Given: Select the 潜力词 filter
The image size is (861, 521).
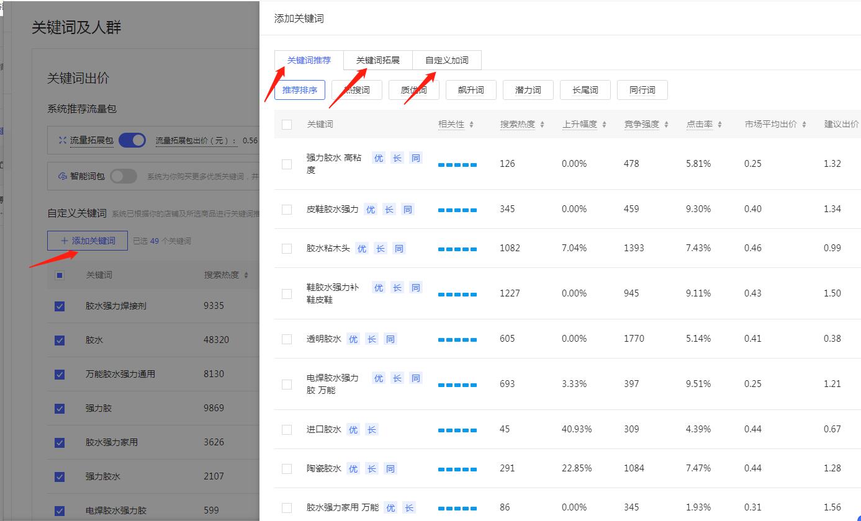Looking at the screenshot, I should (x=528, y=90).
